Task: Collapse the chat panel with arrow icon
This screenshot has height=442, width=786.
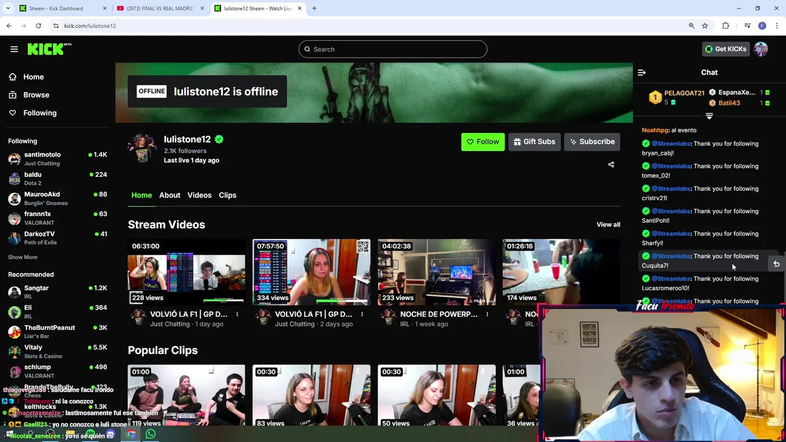Action: click(x=642, y=72)
